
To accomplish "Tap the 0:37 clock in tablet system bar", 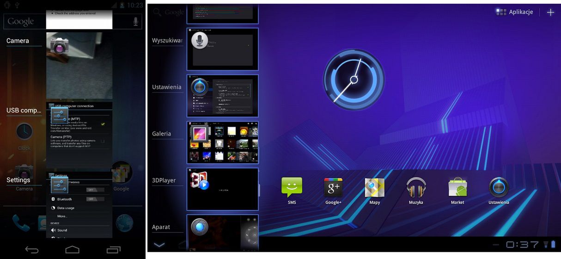I will (x=522, y=245).
